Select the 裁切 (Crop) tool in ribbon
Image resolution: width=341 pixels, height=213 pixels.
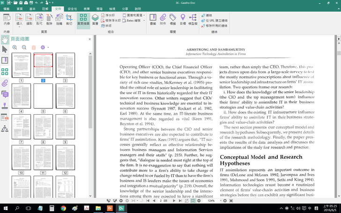click(x=69, y=19)
